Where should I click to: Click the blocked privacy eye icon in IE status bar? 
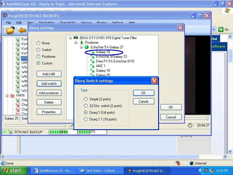[x=178, y=163]
